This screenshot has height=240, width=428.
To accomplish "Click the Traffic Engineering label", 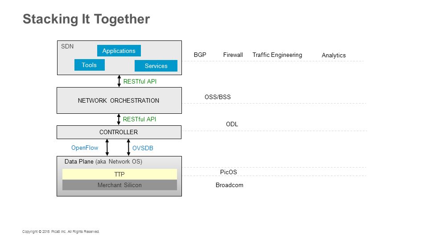I will click(277, 55).
